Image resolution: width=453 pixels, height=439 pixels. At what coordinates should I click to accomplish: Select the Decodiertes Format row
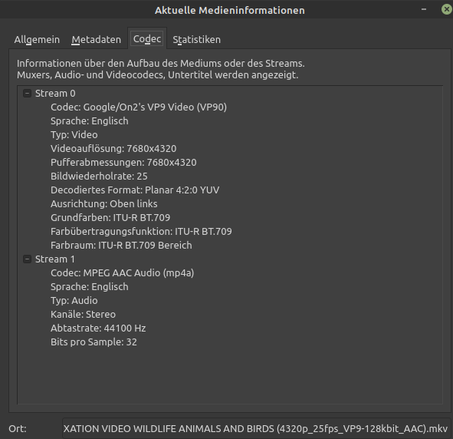pyautogui.click(x=135, y=190)
